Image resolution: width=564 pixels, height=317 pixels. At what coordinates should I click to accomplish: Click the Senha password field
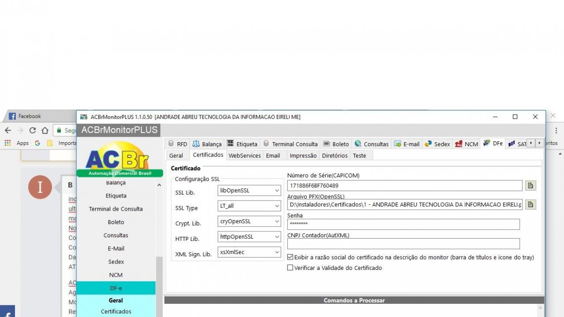(403, 224)
